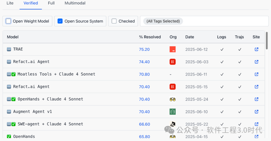Open site link for Refact.ai Agent 2025-05-15 row

(x=256, y=87)
